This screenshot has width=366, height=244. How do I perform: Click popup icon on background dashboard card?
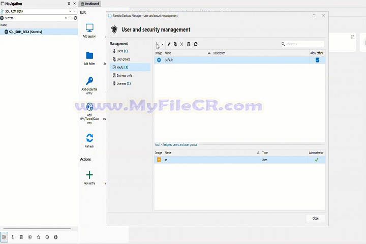point(352,37)
